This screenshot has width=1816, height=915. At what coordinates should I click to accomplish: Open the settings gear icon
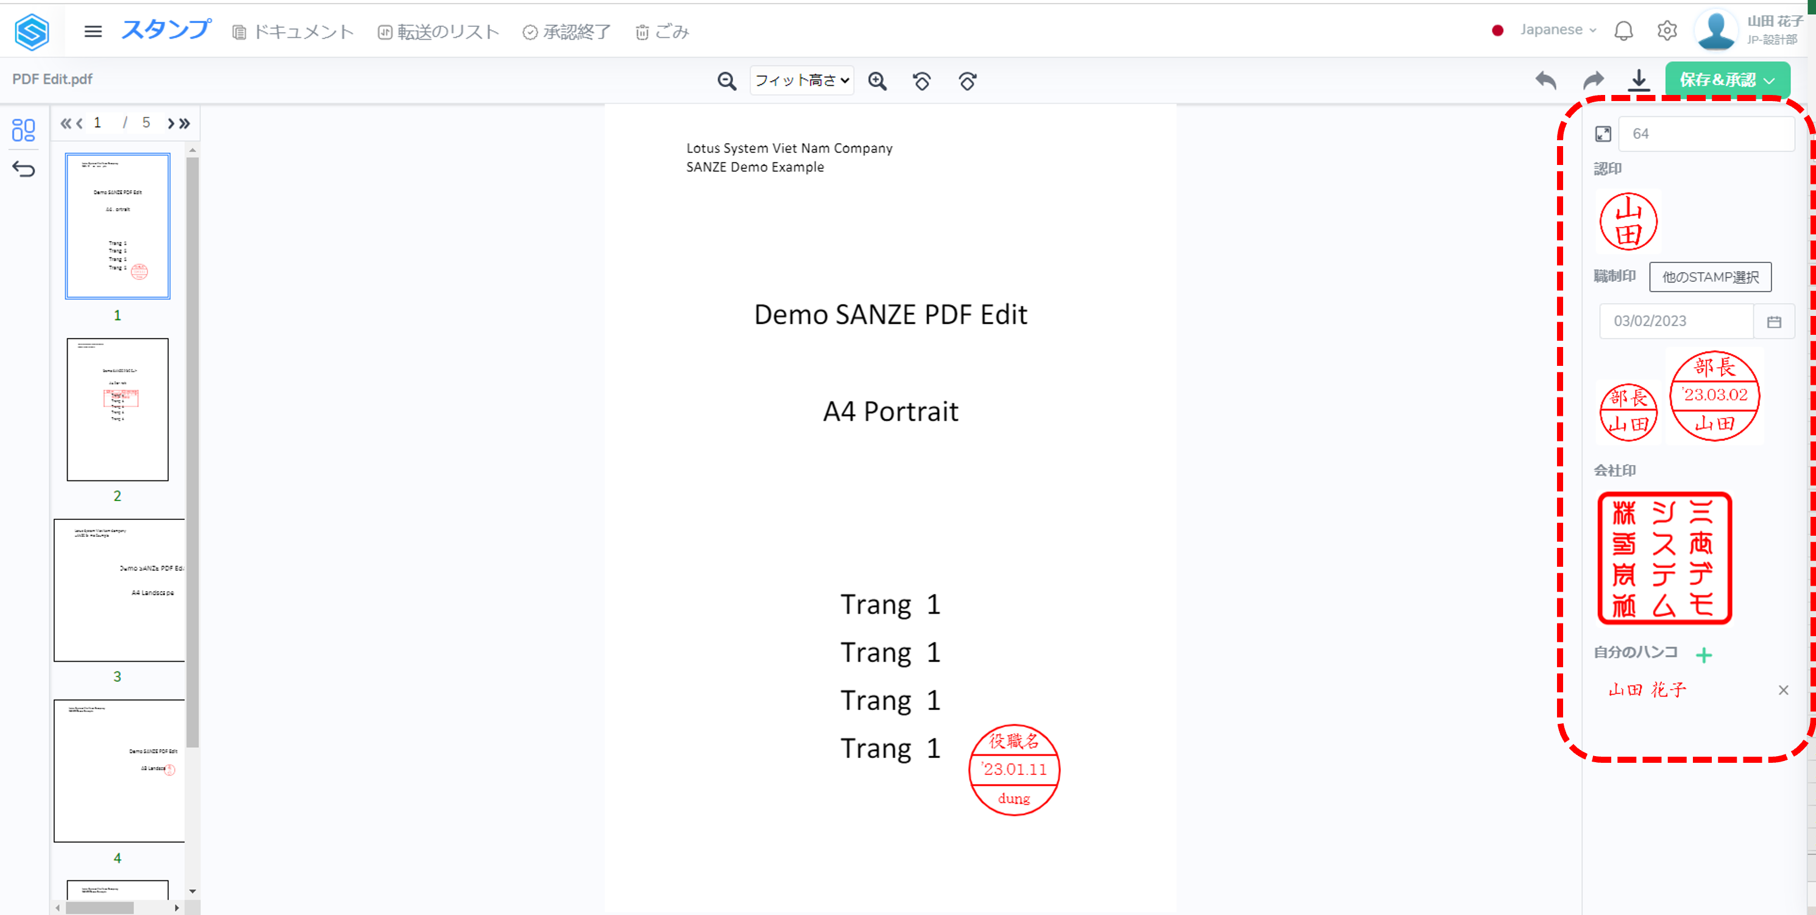click(1667, 31)
